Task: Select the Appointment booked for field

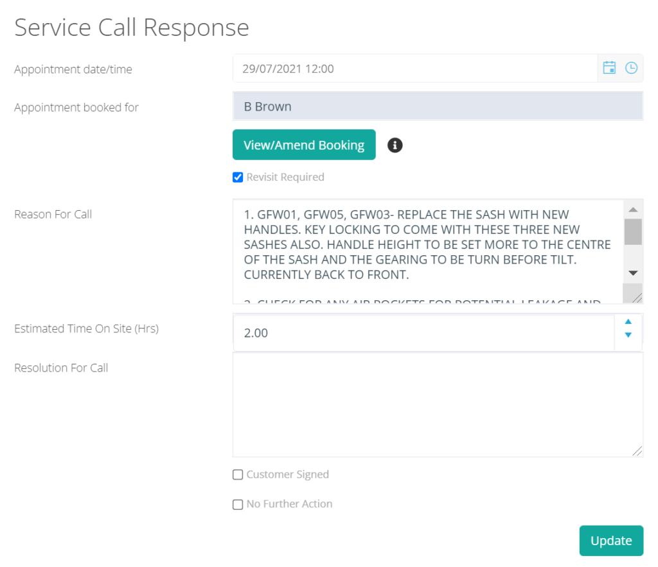Action: pos(437,107)
